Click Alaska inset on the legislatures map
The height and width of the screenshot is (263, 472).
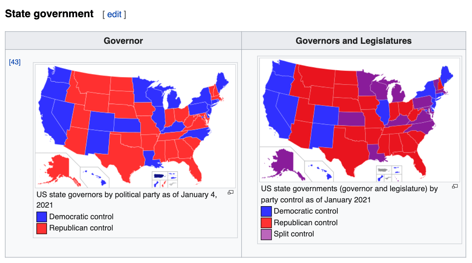[281, 163]
